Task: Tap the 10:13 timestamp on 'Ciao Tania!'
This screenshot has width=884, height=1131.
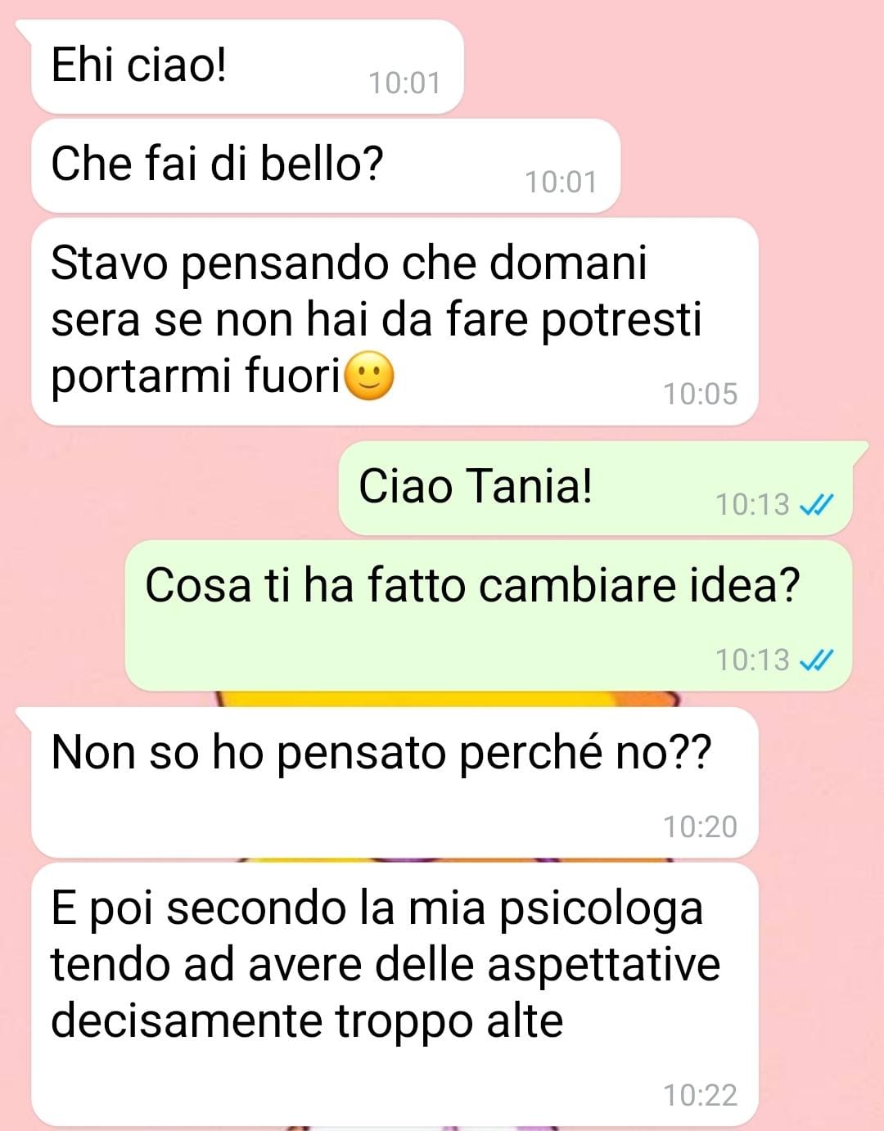Action: (752, 505)
